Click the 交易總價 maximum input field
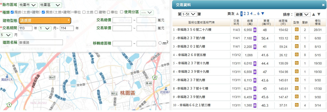The width and height of the screenshot is (327, 112). [146, 20]
